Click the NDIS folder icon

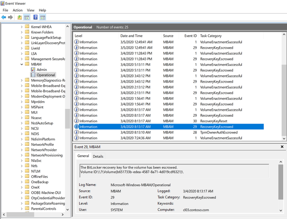point(27,133)
